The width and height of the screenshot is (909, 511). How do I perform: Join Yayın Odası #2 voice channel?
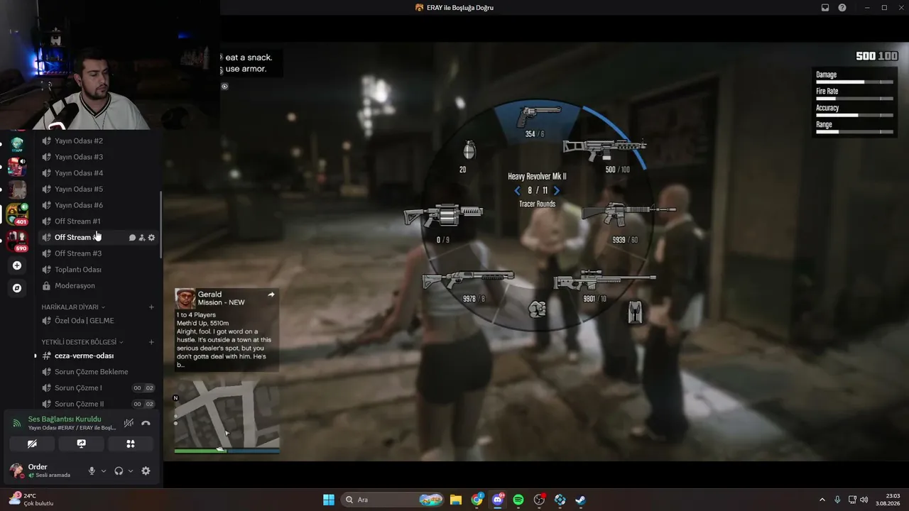[98, 141]
